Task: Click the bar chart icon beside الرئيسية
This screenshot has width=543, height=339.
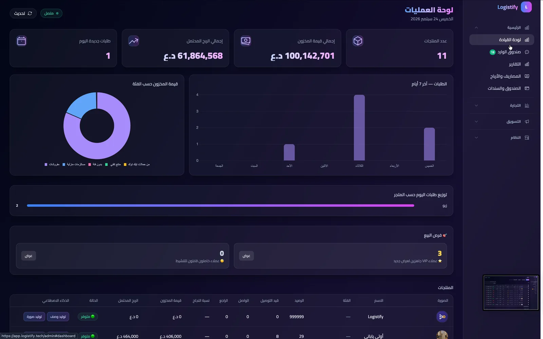Action: (x=527, y=27)
